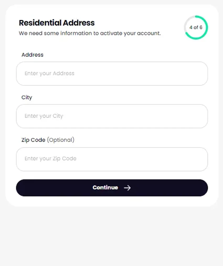
Task: Click the empty gray area below the form card
Action: [111, 236]
